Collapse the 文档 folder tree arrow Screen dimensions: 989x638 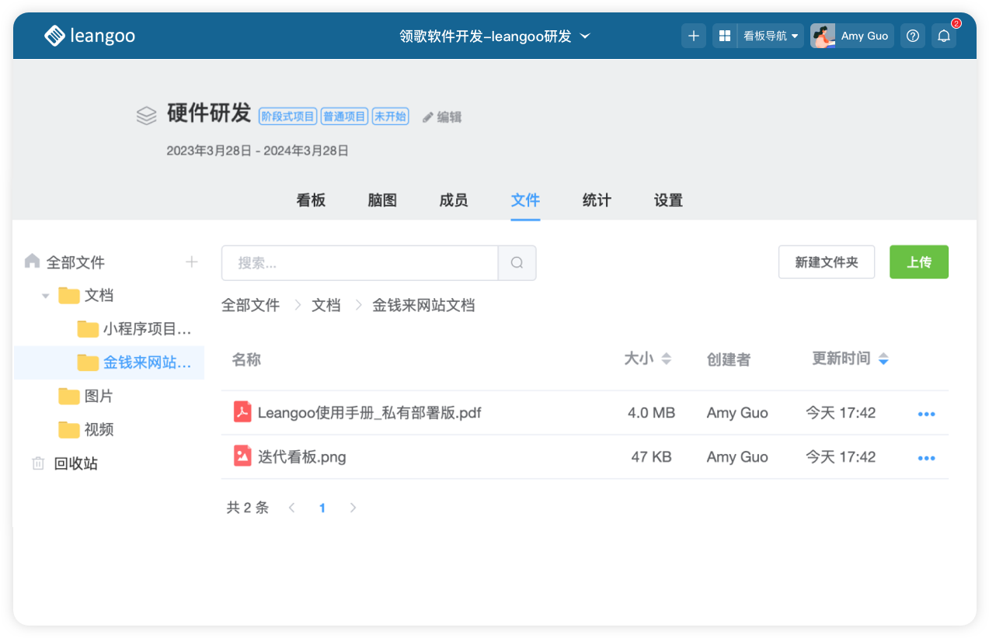pyautogui.click(x=46, y=296)
